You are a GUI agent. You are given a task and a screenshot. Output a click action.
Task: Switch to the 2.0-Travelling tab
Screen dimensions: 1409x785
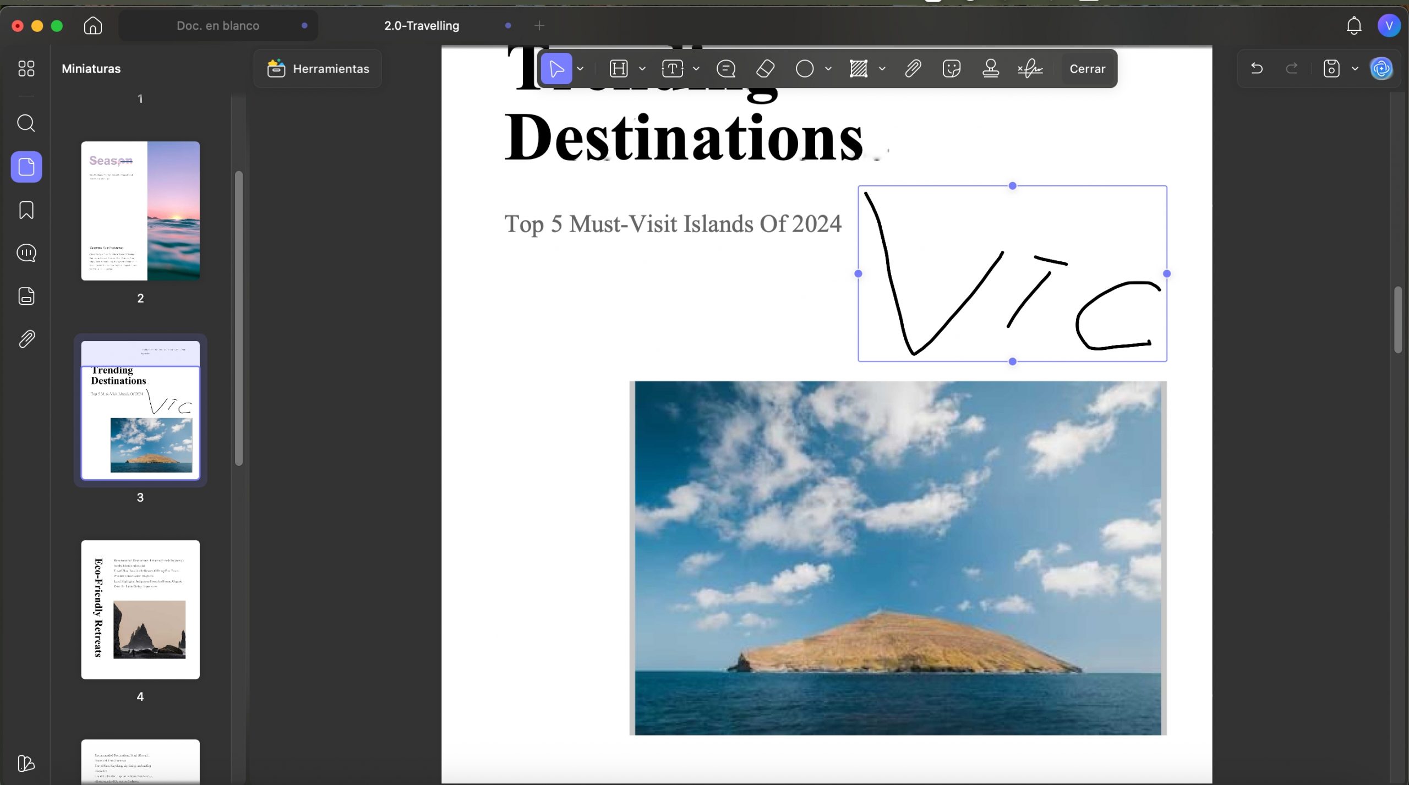click(x=422, y=26)
